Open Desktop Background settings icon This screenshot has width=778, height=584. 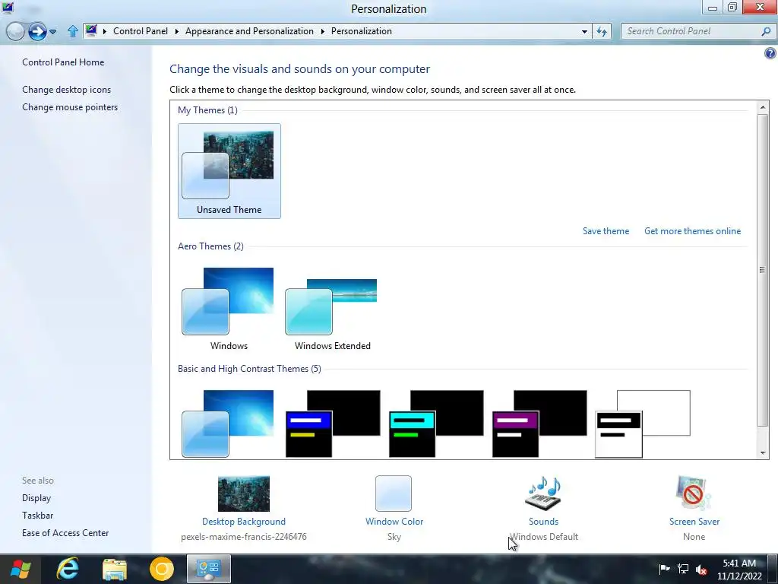pos(244,494)
